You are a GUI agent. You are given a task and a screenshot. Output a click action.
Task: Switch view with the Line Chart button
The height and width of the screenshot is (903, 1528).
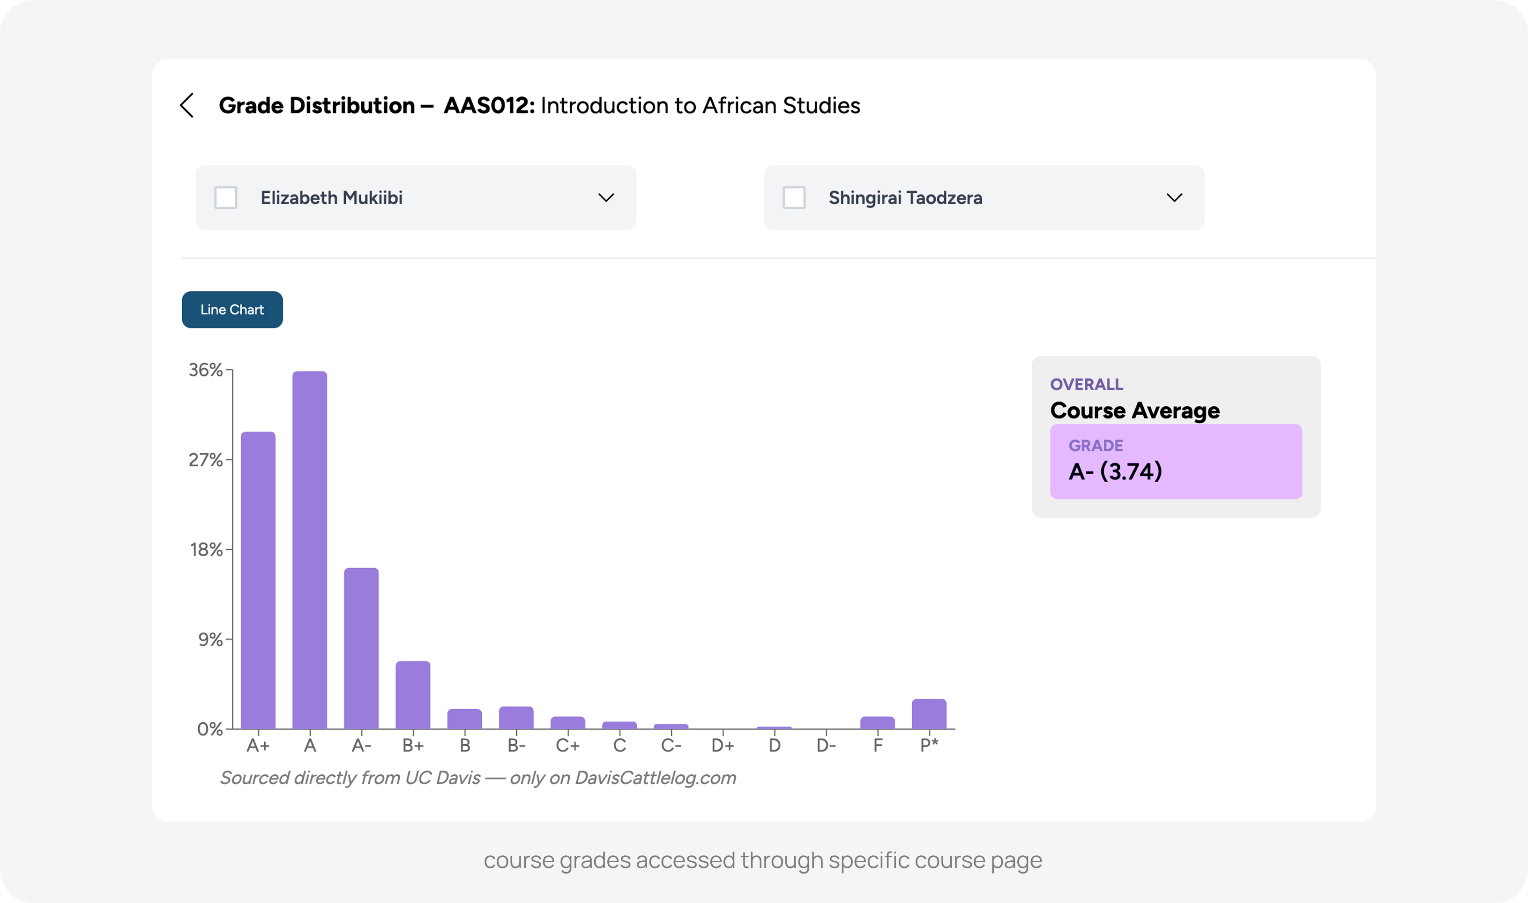coord(232,310)
